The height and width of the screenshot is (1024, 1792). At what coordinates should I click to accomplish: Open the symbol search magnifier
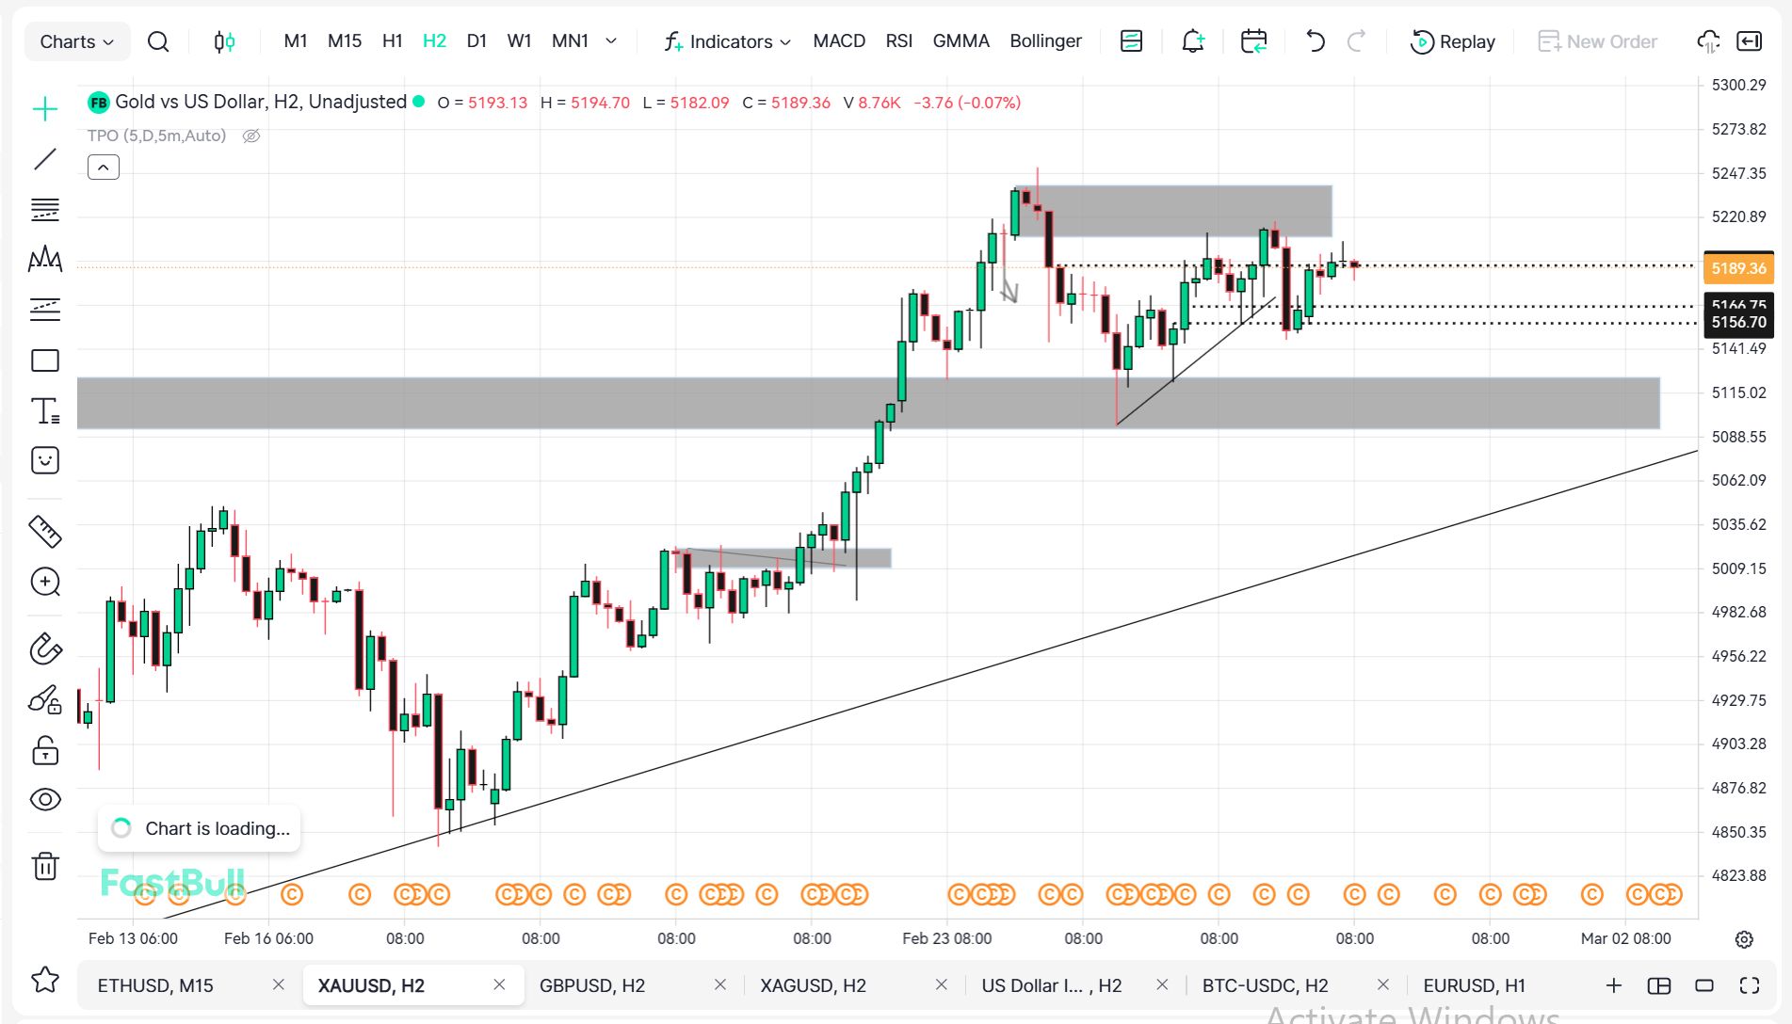158,41
